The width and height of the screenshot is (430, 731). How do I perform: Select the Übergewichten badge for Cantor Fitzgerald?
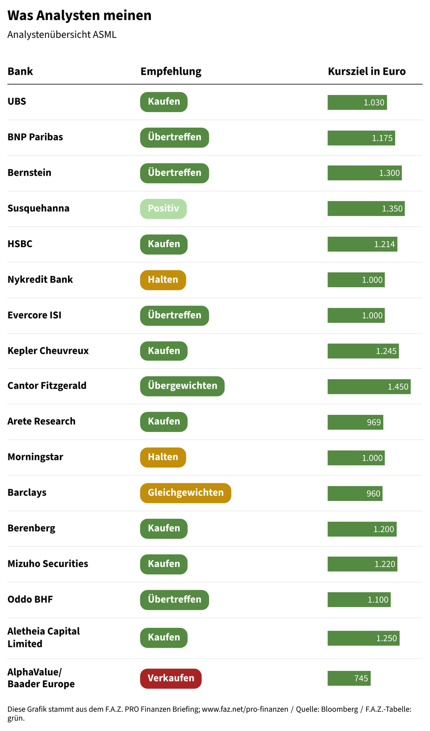(182, 386)
